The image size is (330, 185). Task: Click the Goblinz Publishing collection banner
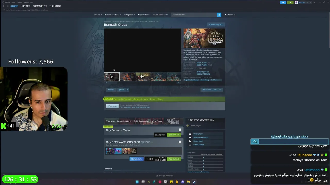[144, 121]
